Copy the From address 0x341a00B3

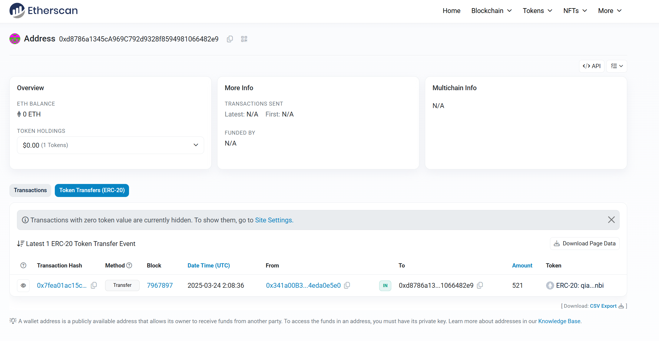(347, 285)
